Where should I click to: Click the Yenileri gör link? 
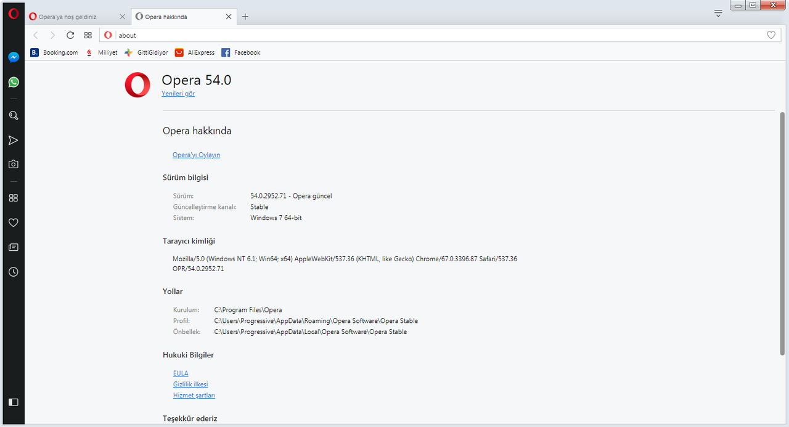(178, 94)
